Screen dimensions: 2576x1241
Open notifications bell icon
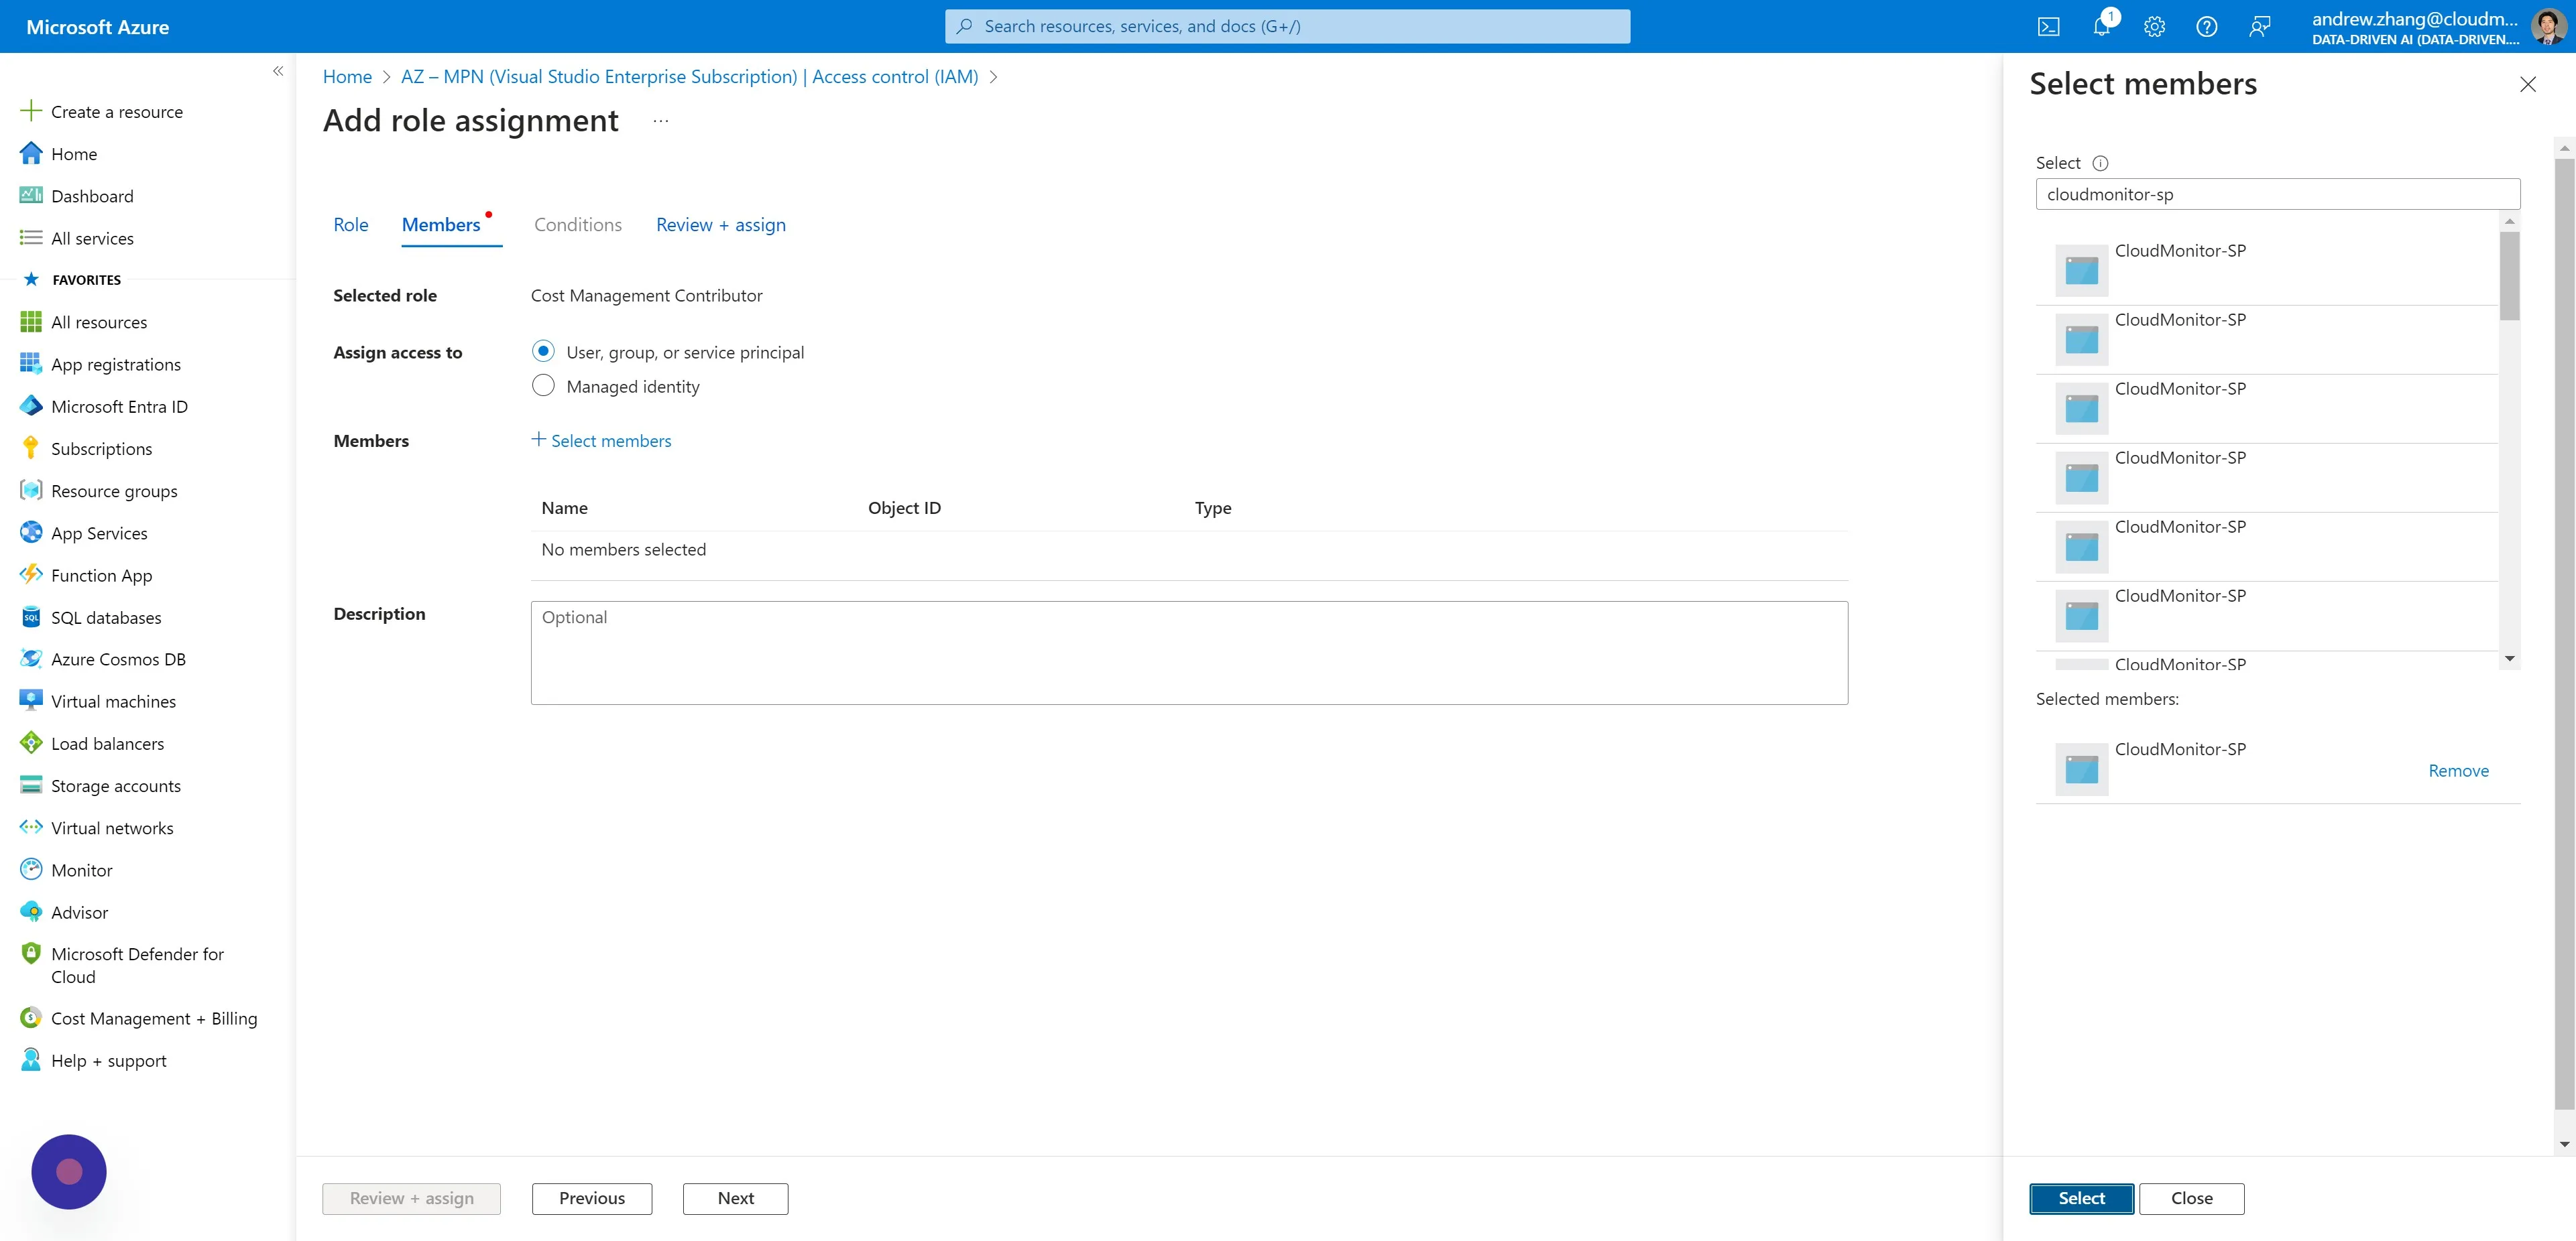coord(2102,27)
